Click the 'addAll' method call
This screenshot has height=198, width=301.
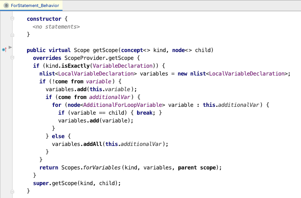pyautogui.click(x=92, y=144)
